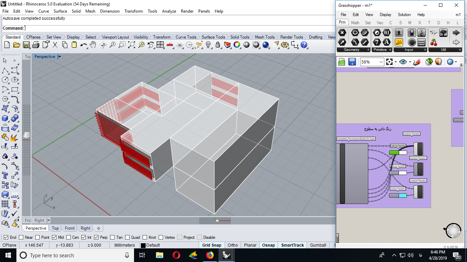The height and width of the screenshot is (262, 467).
Task: Expand the Input panel in Grasshopper
Action: 425,50
